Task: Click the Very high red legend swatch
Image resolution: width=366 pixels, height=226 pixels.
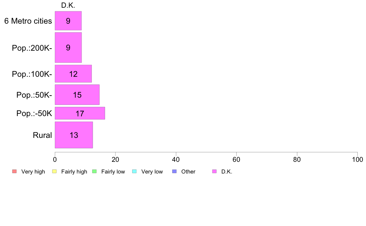Action: pos(14,172)
